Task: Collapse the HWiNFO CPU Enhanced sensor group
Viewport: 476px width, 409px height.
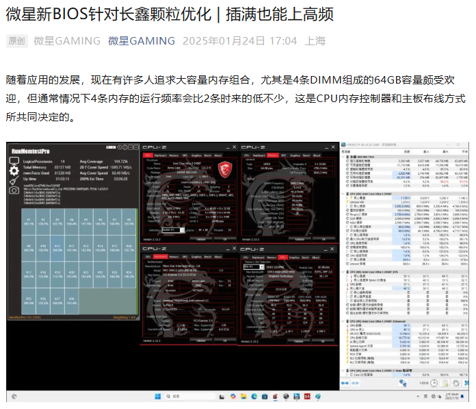Action: (x=343, y=321)
